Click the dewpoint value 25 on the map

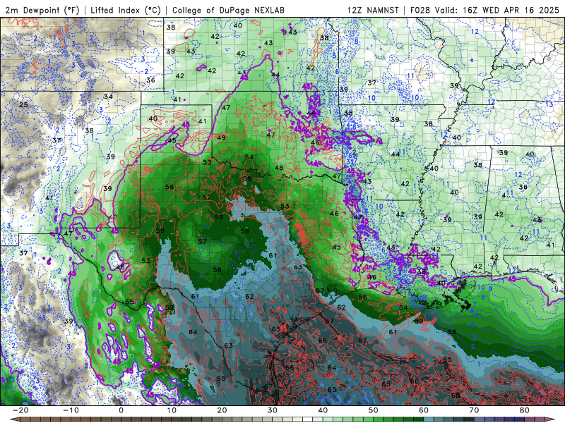23,104
